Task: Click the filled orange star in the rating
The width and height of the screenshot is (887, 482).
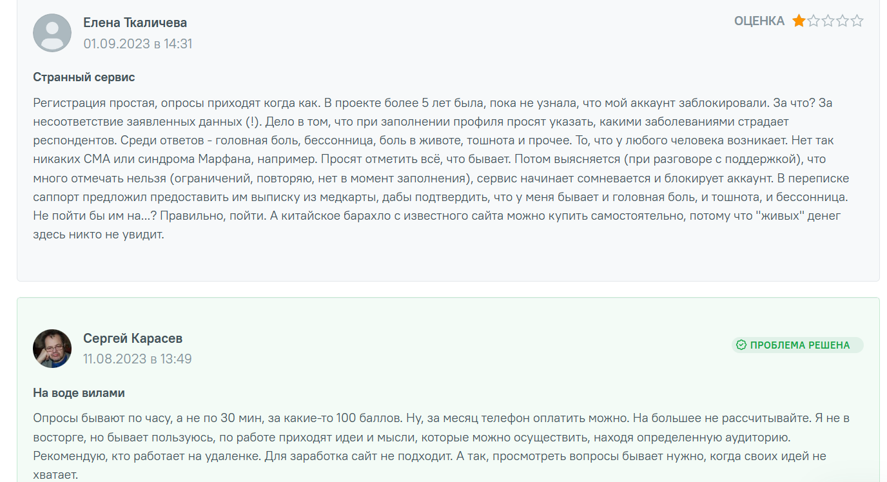Action: coord(798,20)
